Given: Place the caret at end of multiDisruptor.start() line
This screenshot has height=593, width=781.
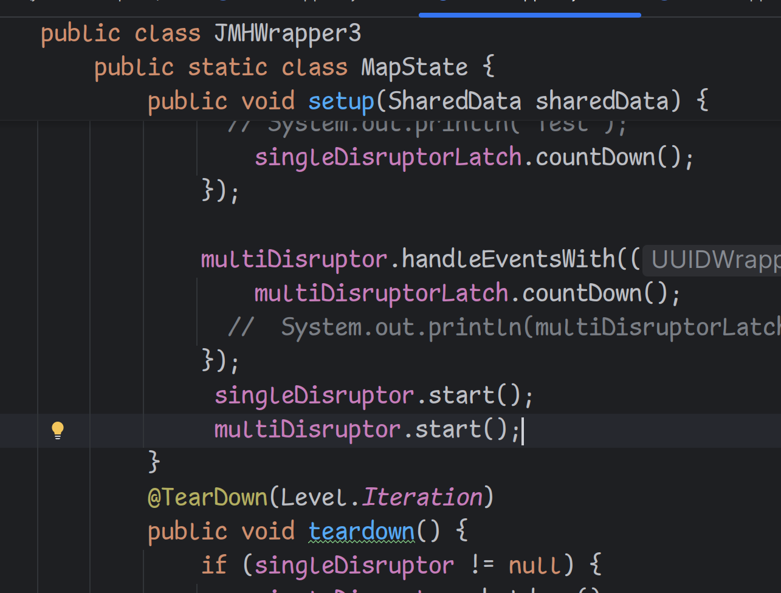Looking at the screenshot, I should (522, 430).
